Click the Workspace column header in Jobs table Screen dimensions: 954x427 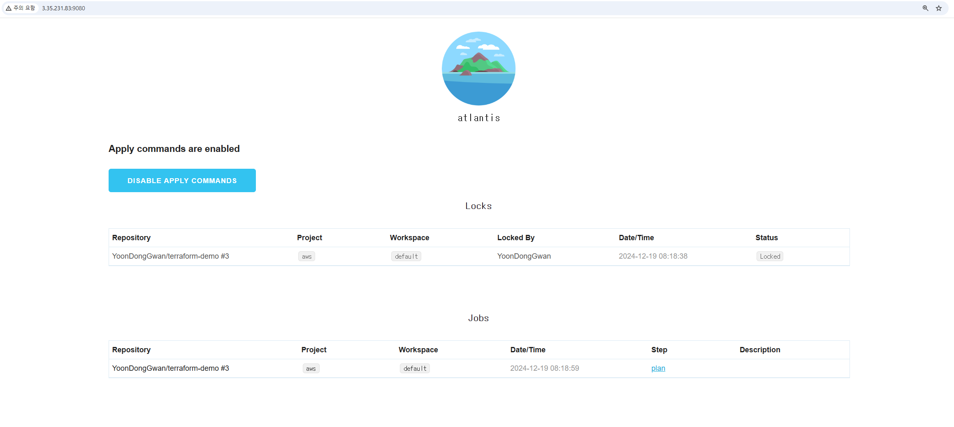[418, 350]
